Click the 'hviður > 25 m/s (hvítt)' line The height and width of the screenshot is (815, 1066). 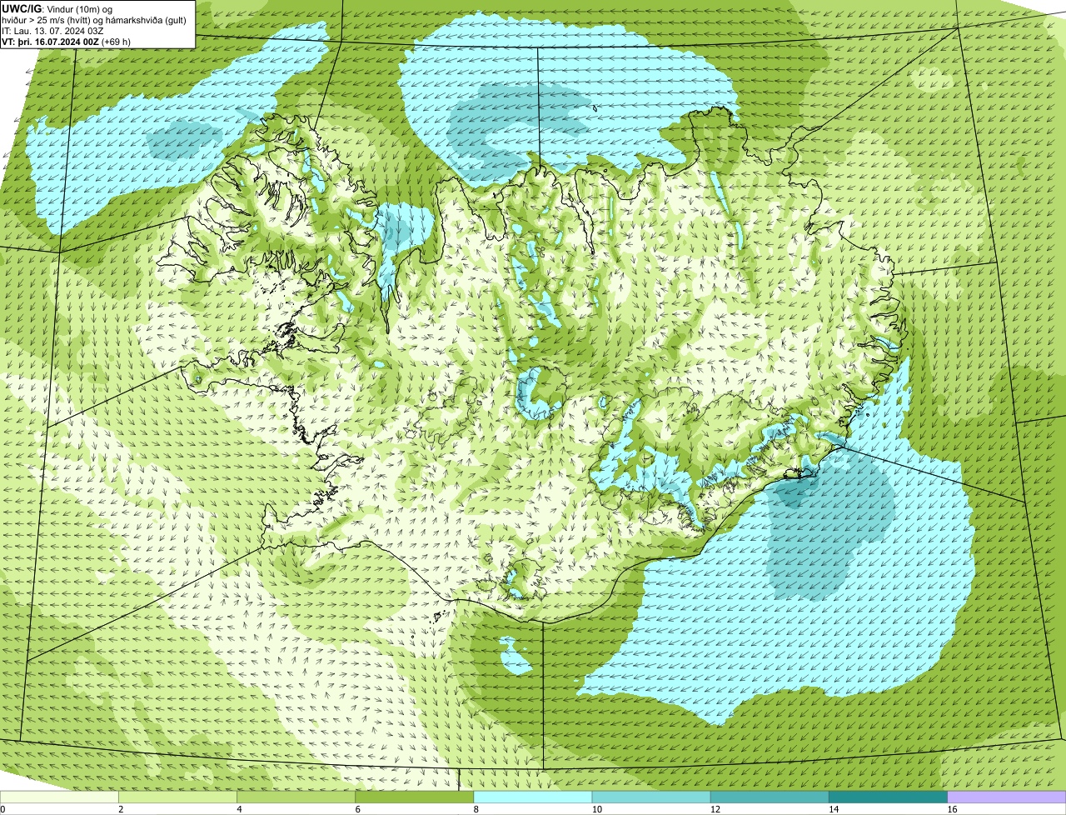(x=94, y=20)
